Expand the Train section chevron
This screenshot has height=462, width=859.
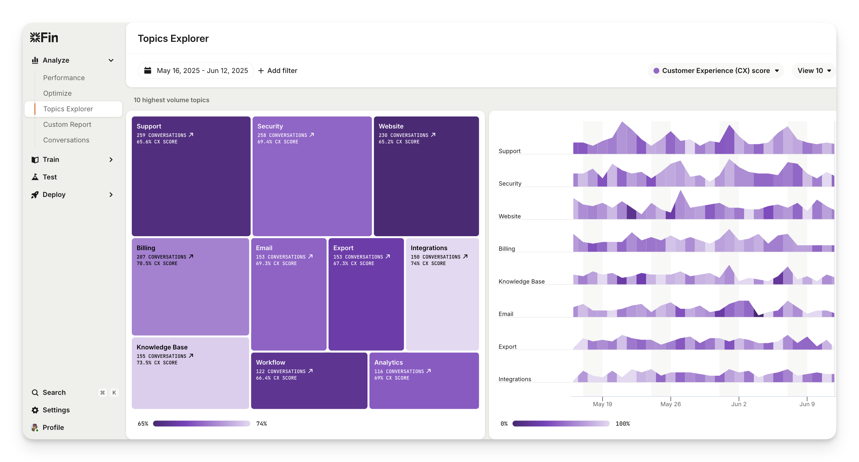[x=111, y=160]
